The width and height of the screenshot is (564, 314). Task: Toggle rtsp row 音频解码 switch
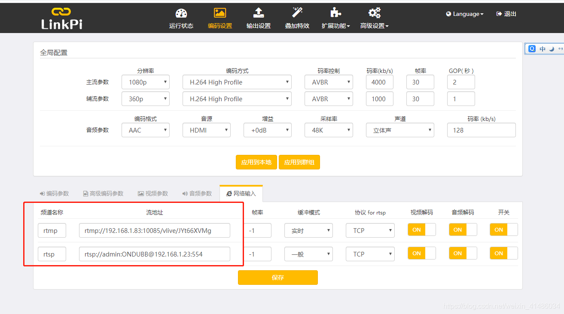tap(463, 253)
